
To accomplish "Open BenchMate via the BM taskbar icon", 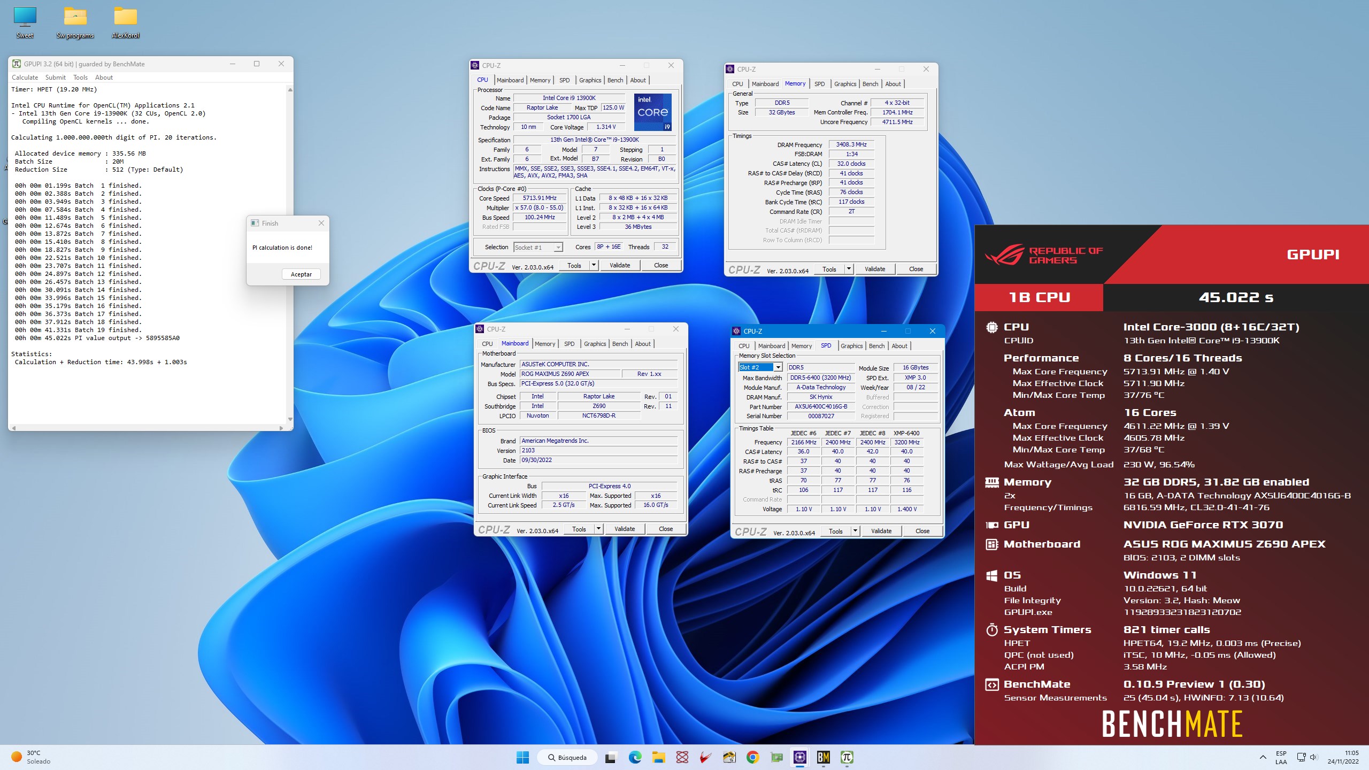I will coord(824,757).
